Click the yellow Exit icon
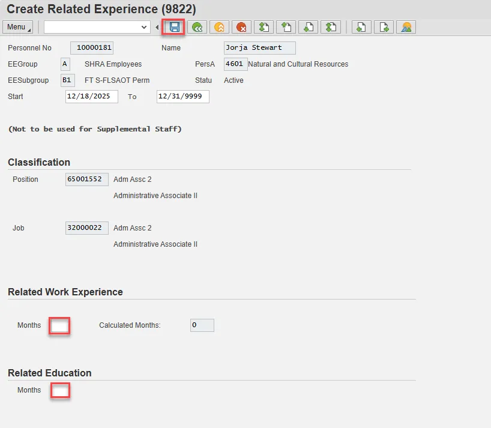Image resolution: width=491 pixels, height=428 pixels. (219, 27)
